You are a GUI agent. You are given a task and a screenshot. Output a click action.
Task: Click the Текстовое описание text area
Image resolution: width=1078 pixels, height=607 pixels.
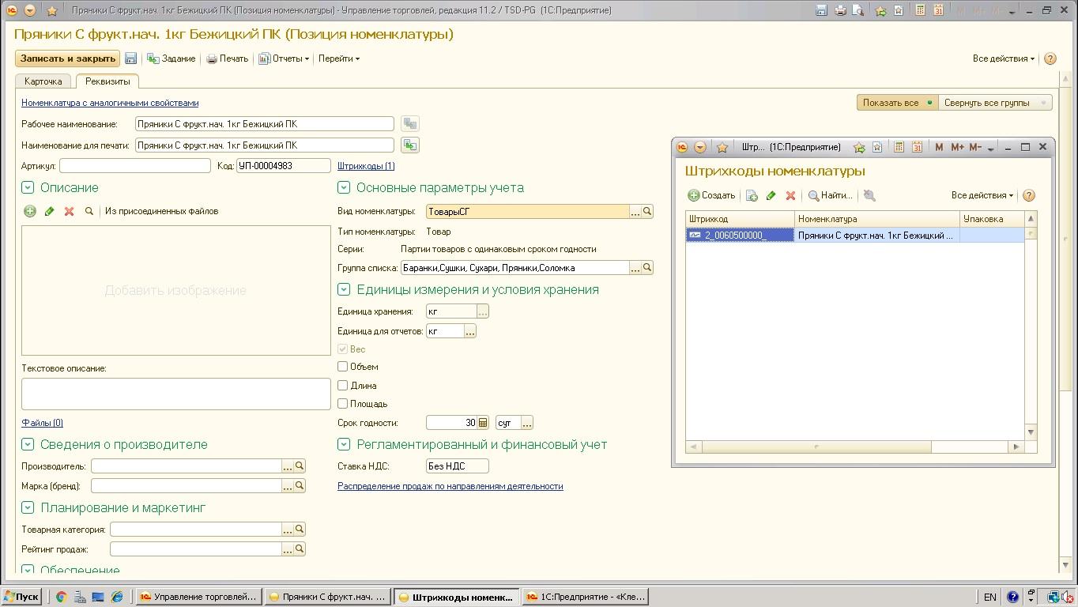coord(176,394)
